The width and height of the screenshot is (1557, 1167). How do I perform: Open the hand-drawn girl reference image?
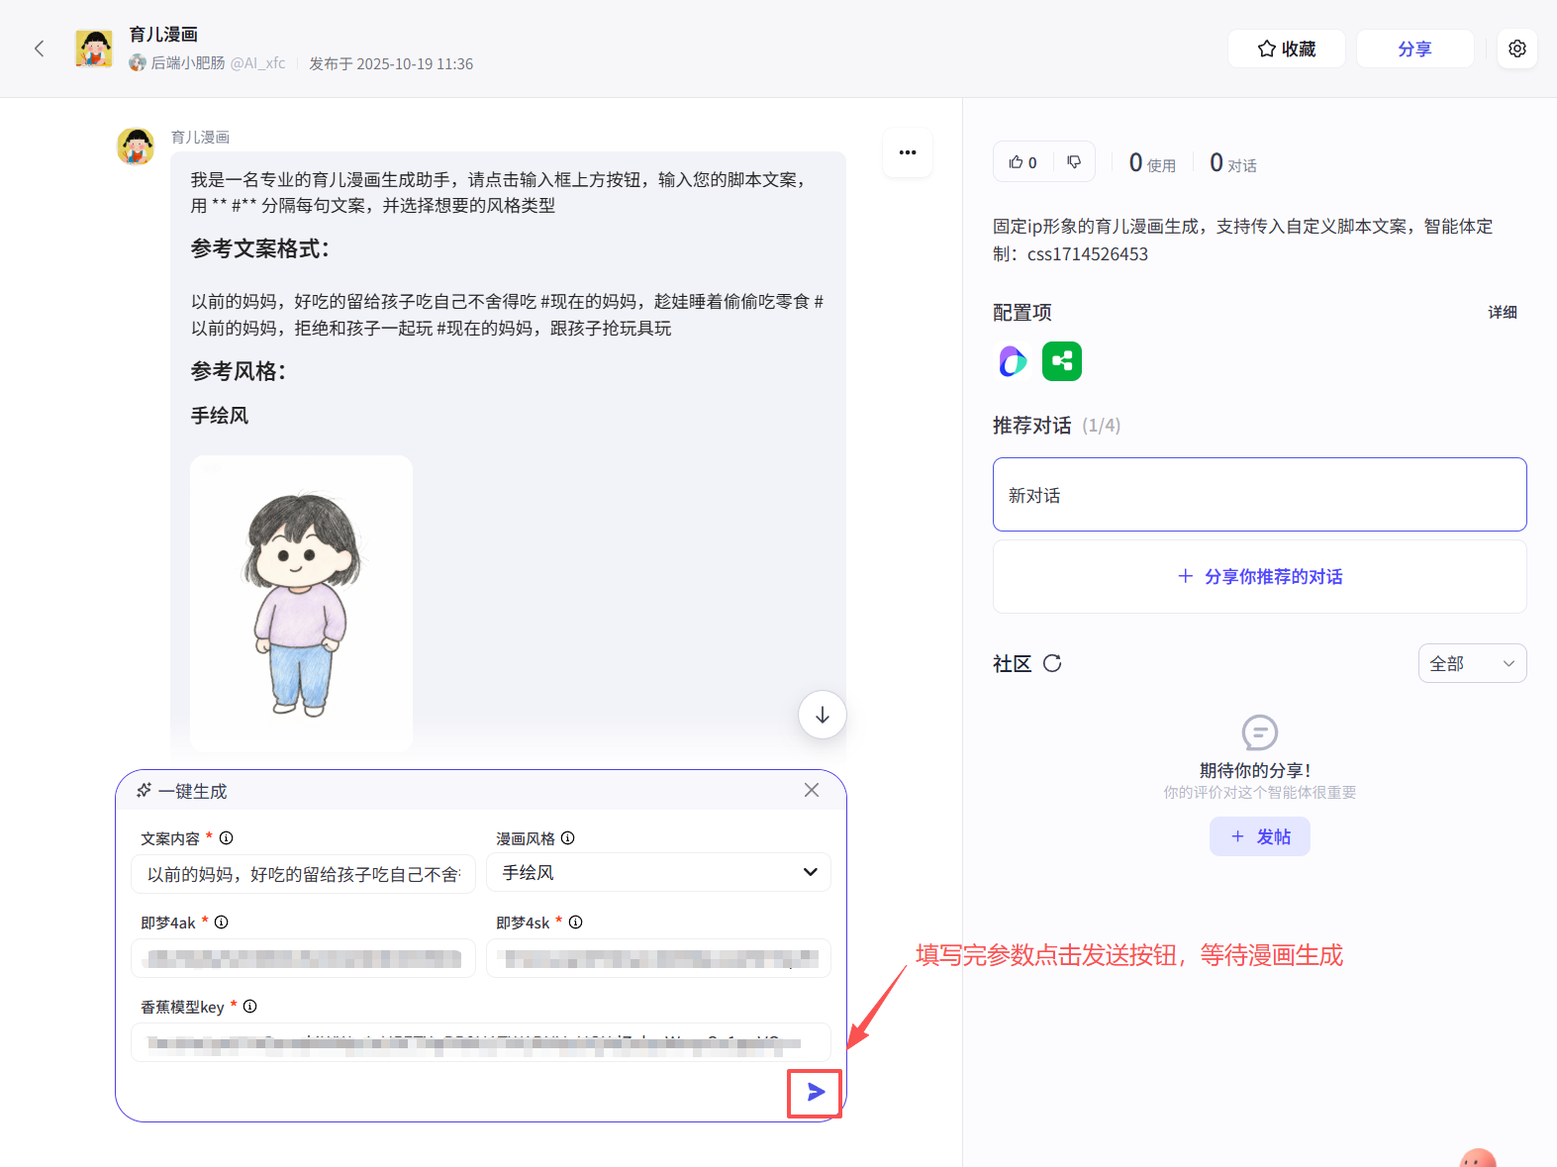(301, 604)
